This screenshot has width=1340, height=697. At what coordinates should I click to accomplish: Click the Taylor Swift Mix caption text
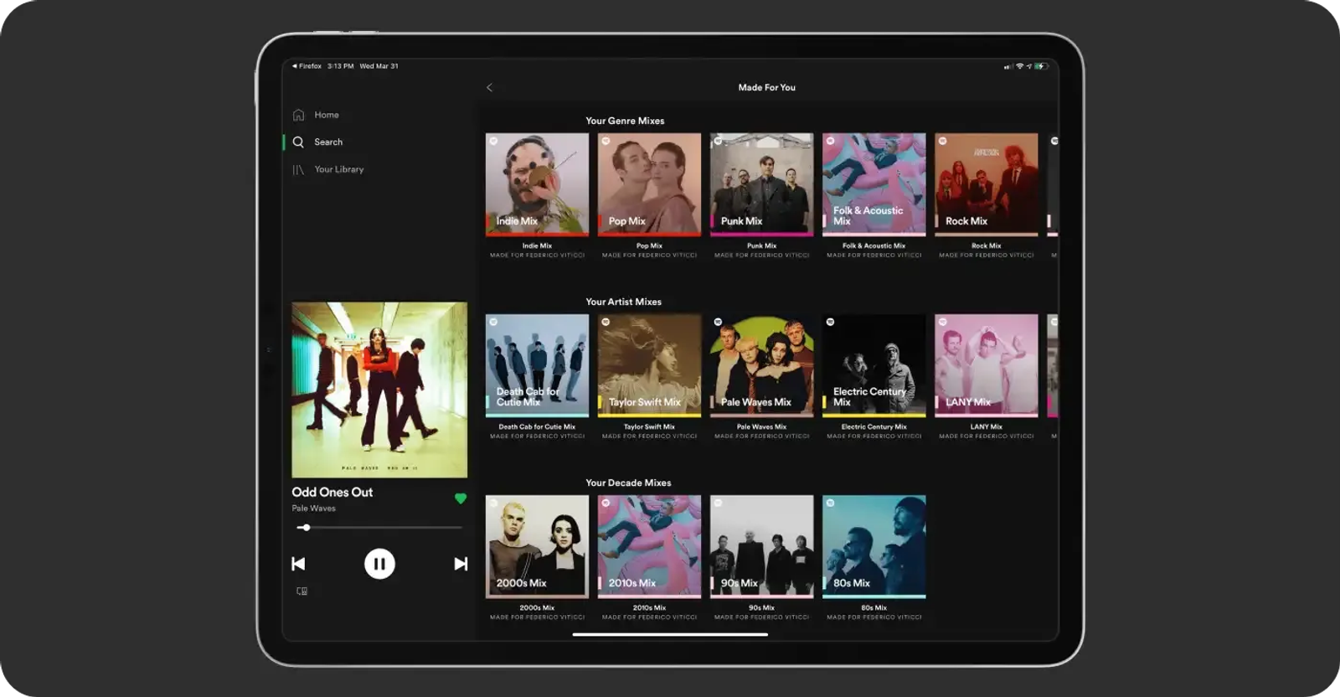pos(649,427)
